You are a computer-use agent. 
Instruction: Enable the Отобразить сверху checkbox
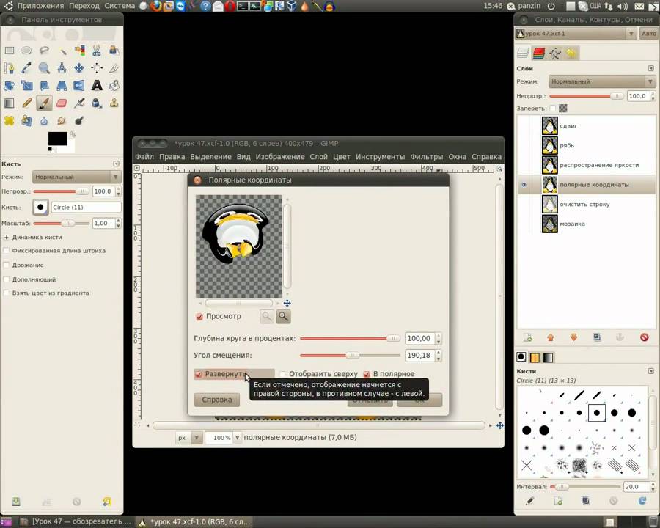click(x=282, y=374)
